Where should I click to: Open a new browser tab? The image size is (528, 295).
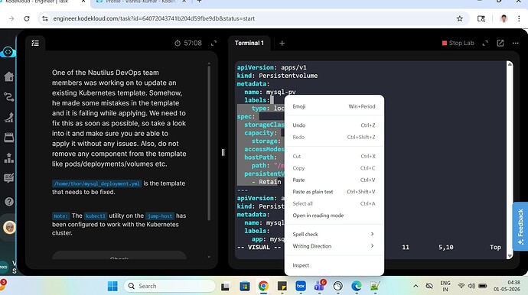(x=200, y=2)
